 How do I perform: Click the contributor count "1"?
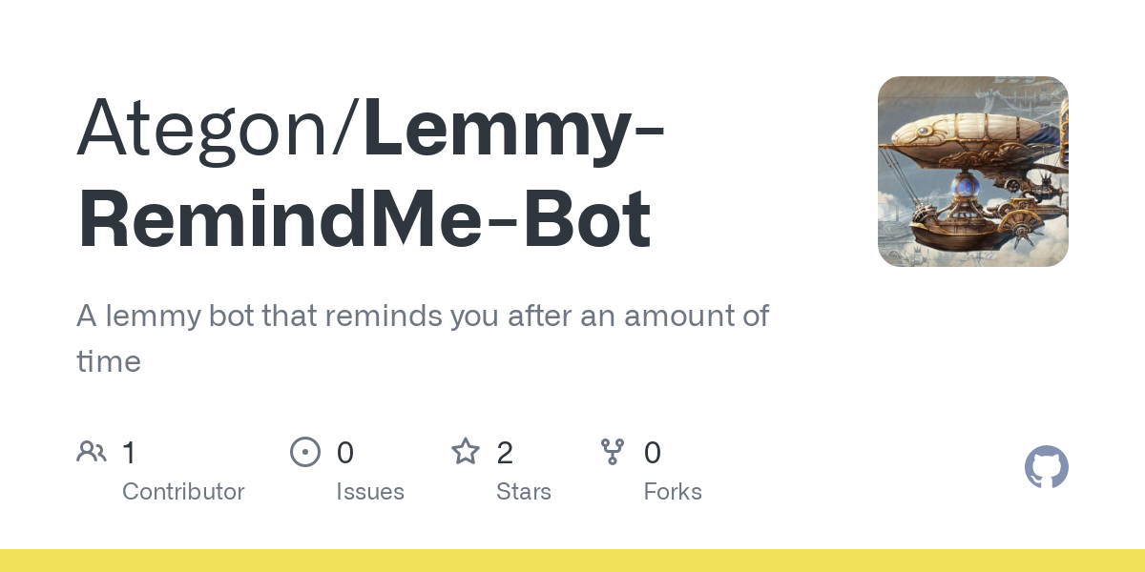pos(129,452)
